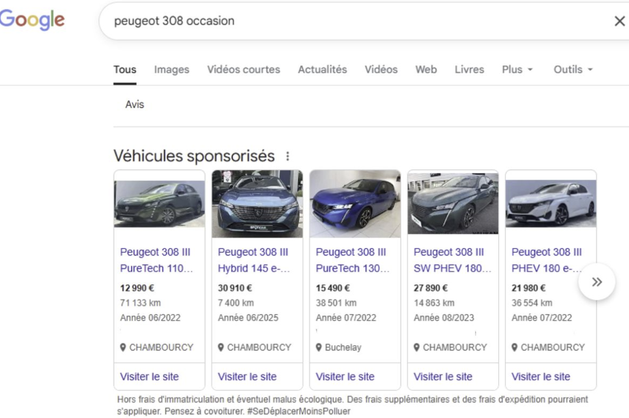Click the white Peugeot 308 photo
Viewport: 629px width, 418px height.
[x=551, y=203]
